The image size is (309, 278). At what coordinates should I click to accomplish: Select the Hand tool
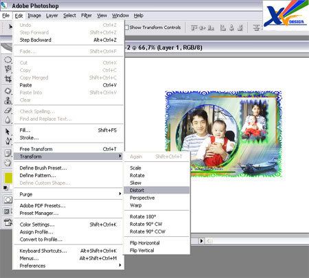[8, 163]
